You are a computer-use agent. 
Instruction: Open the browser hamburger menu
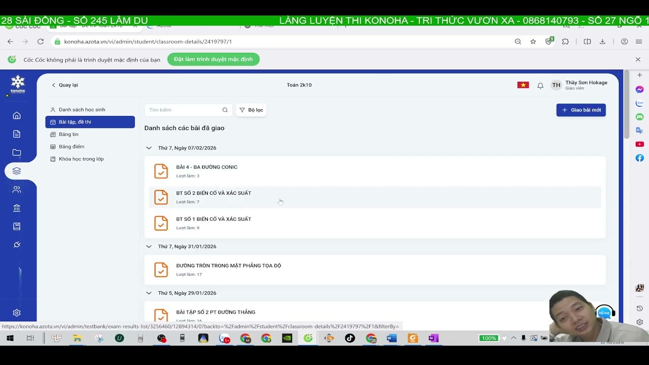pyautogui.click(x=639, y=42)
